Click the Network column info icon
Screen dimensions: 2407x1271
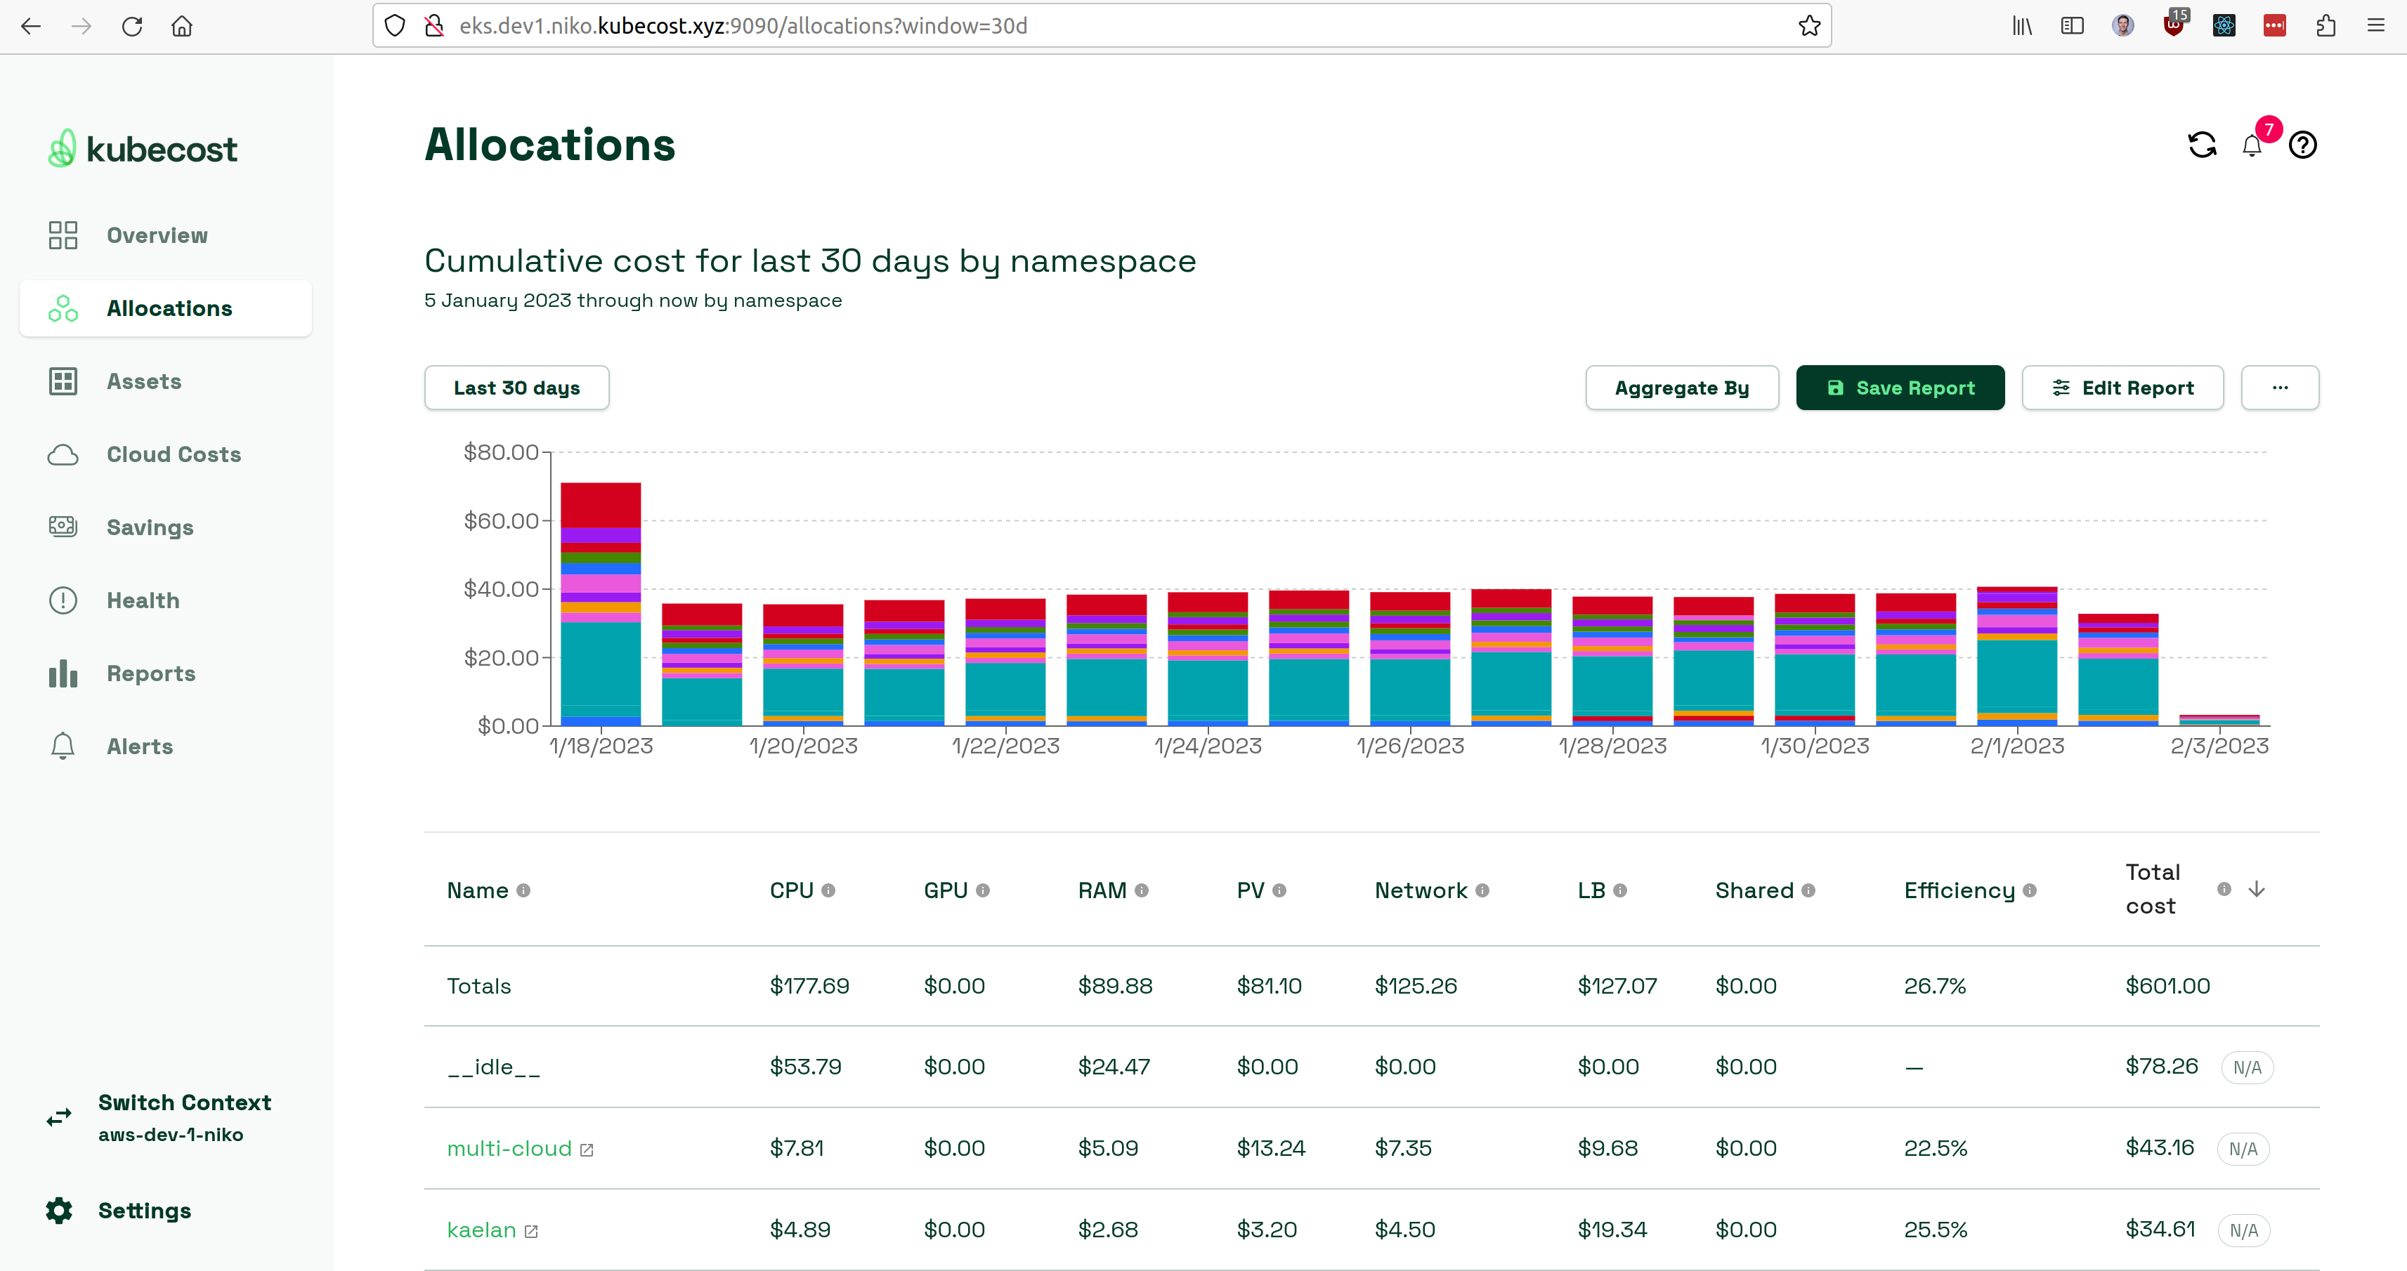click(x=1482, y=891)
